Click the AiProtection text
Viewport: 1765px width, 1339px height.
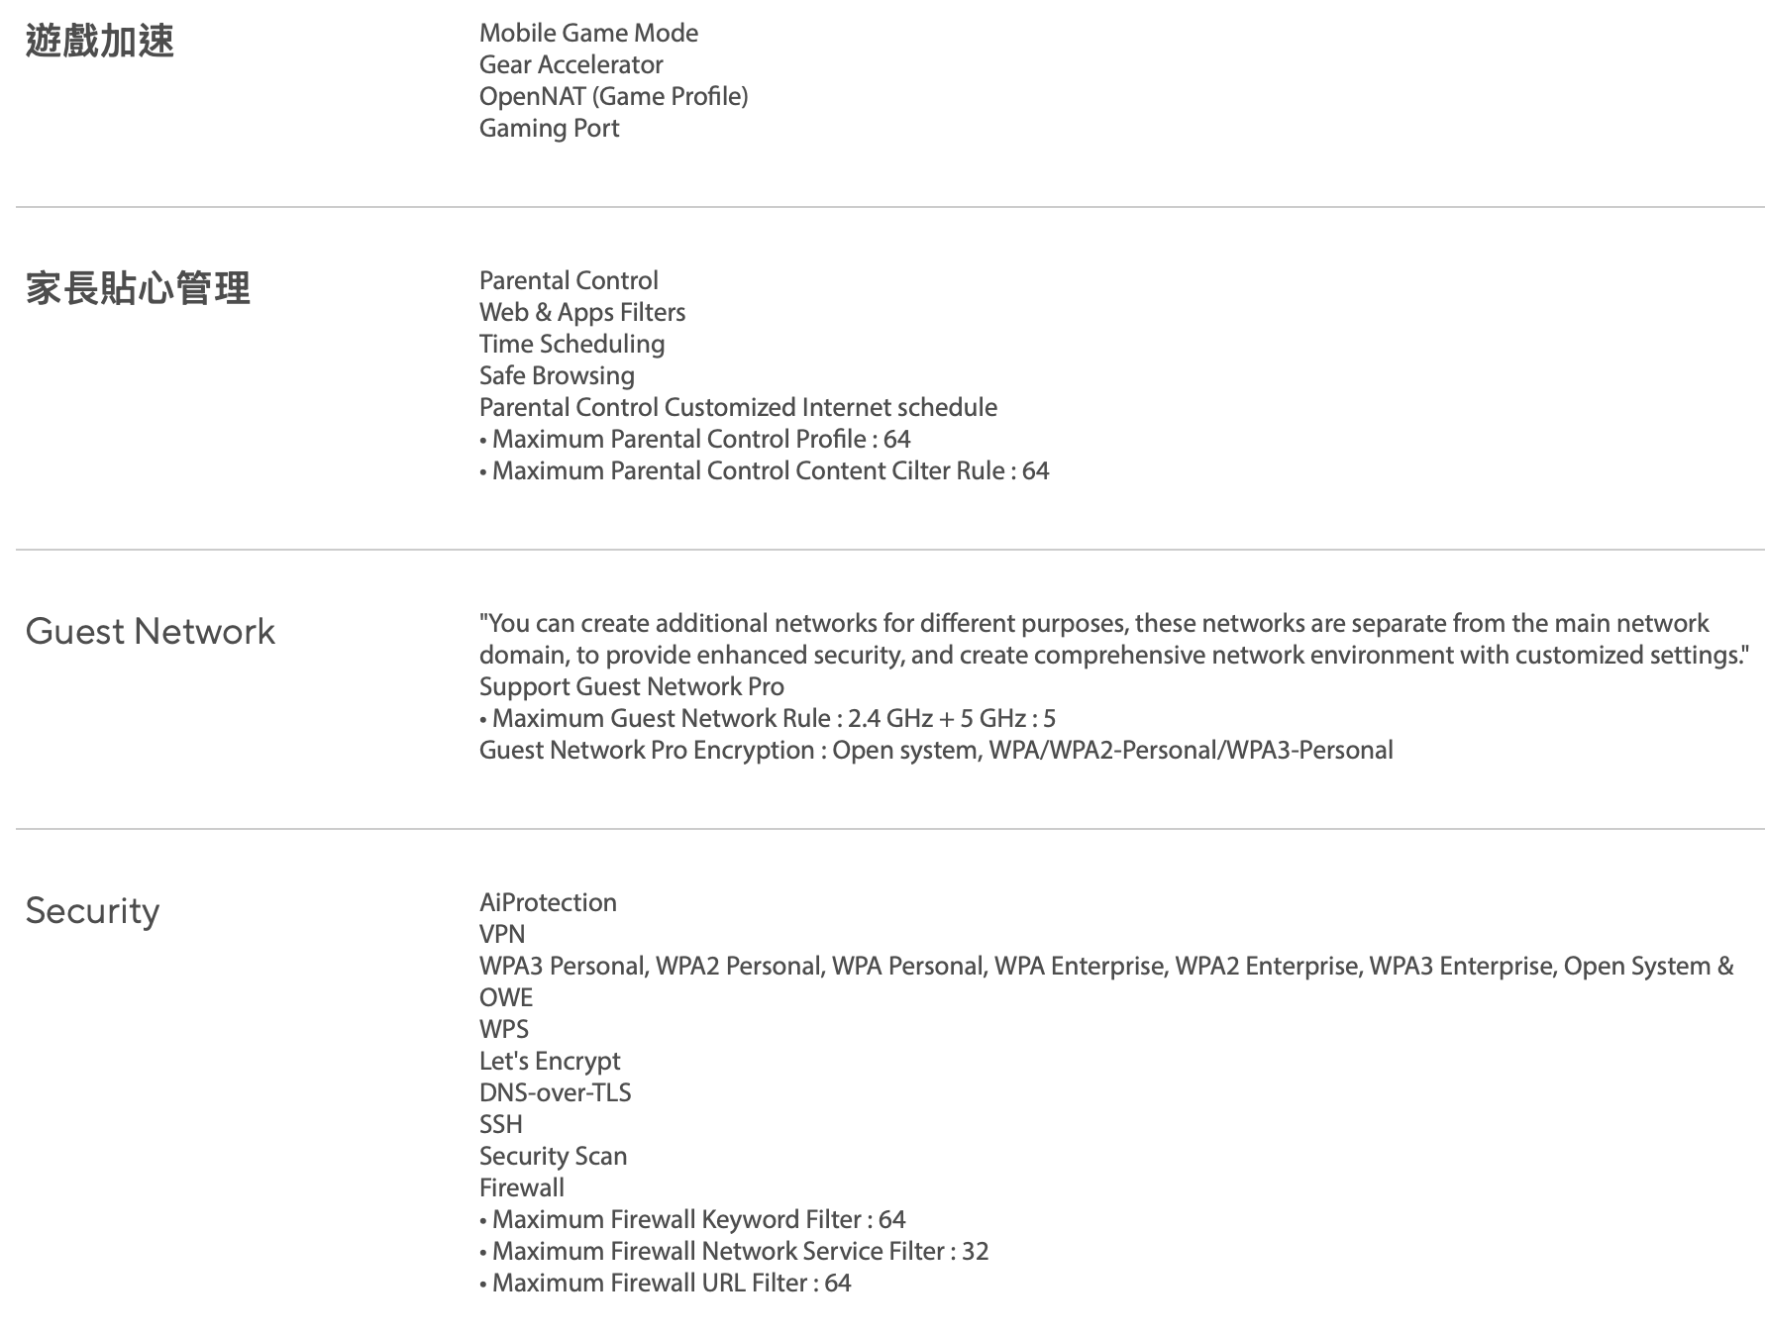pos(548,903)
